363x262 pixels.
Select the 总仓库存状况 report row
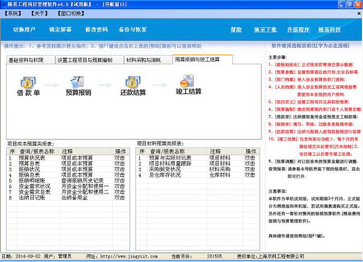click(198, 175)
